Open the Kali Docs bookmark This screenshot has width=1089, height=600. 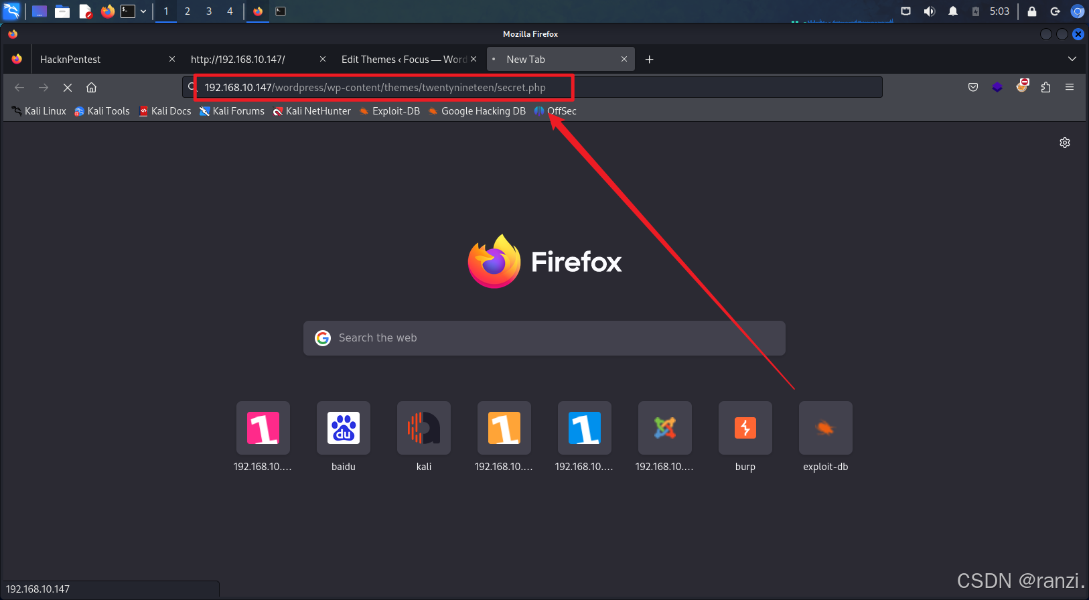coord(165,111)
